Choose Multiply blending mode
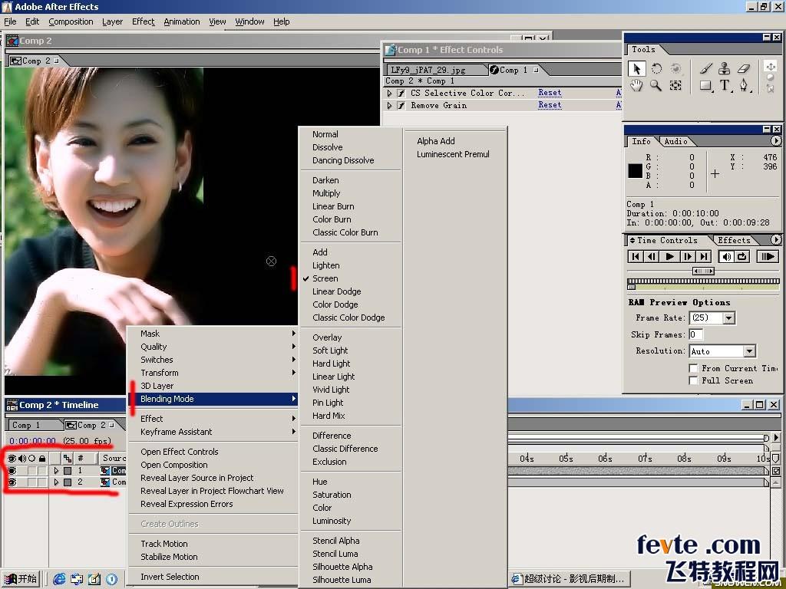The width and height of the screenshot is (786, 589). click(326, 193)
